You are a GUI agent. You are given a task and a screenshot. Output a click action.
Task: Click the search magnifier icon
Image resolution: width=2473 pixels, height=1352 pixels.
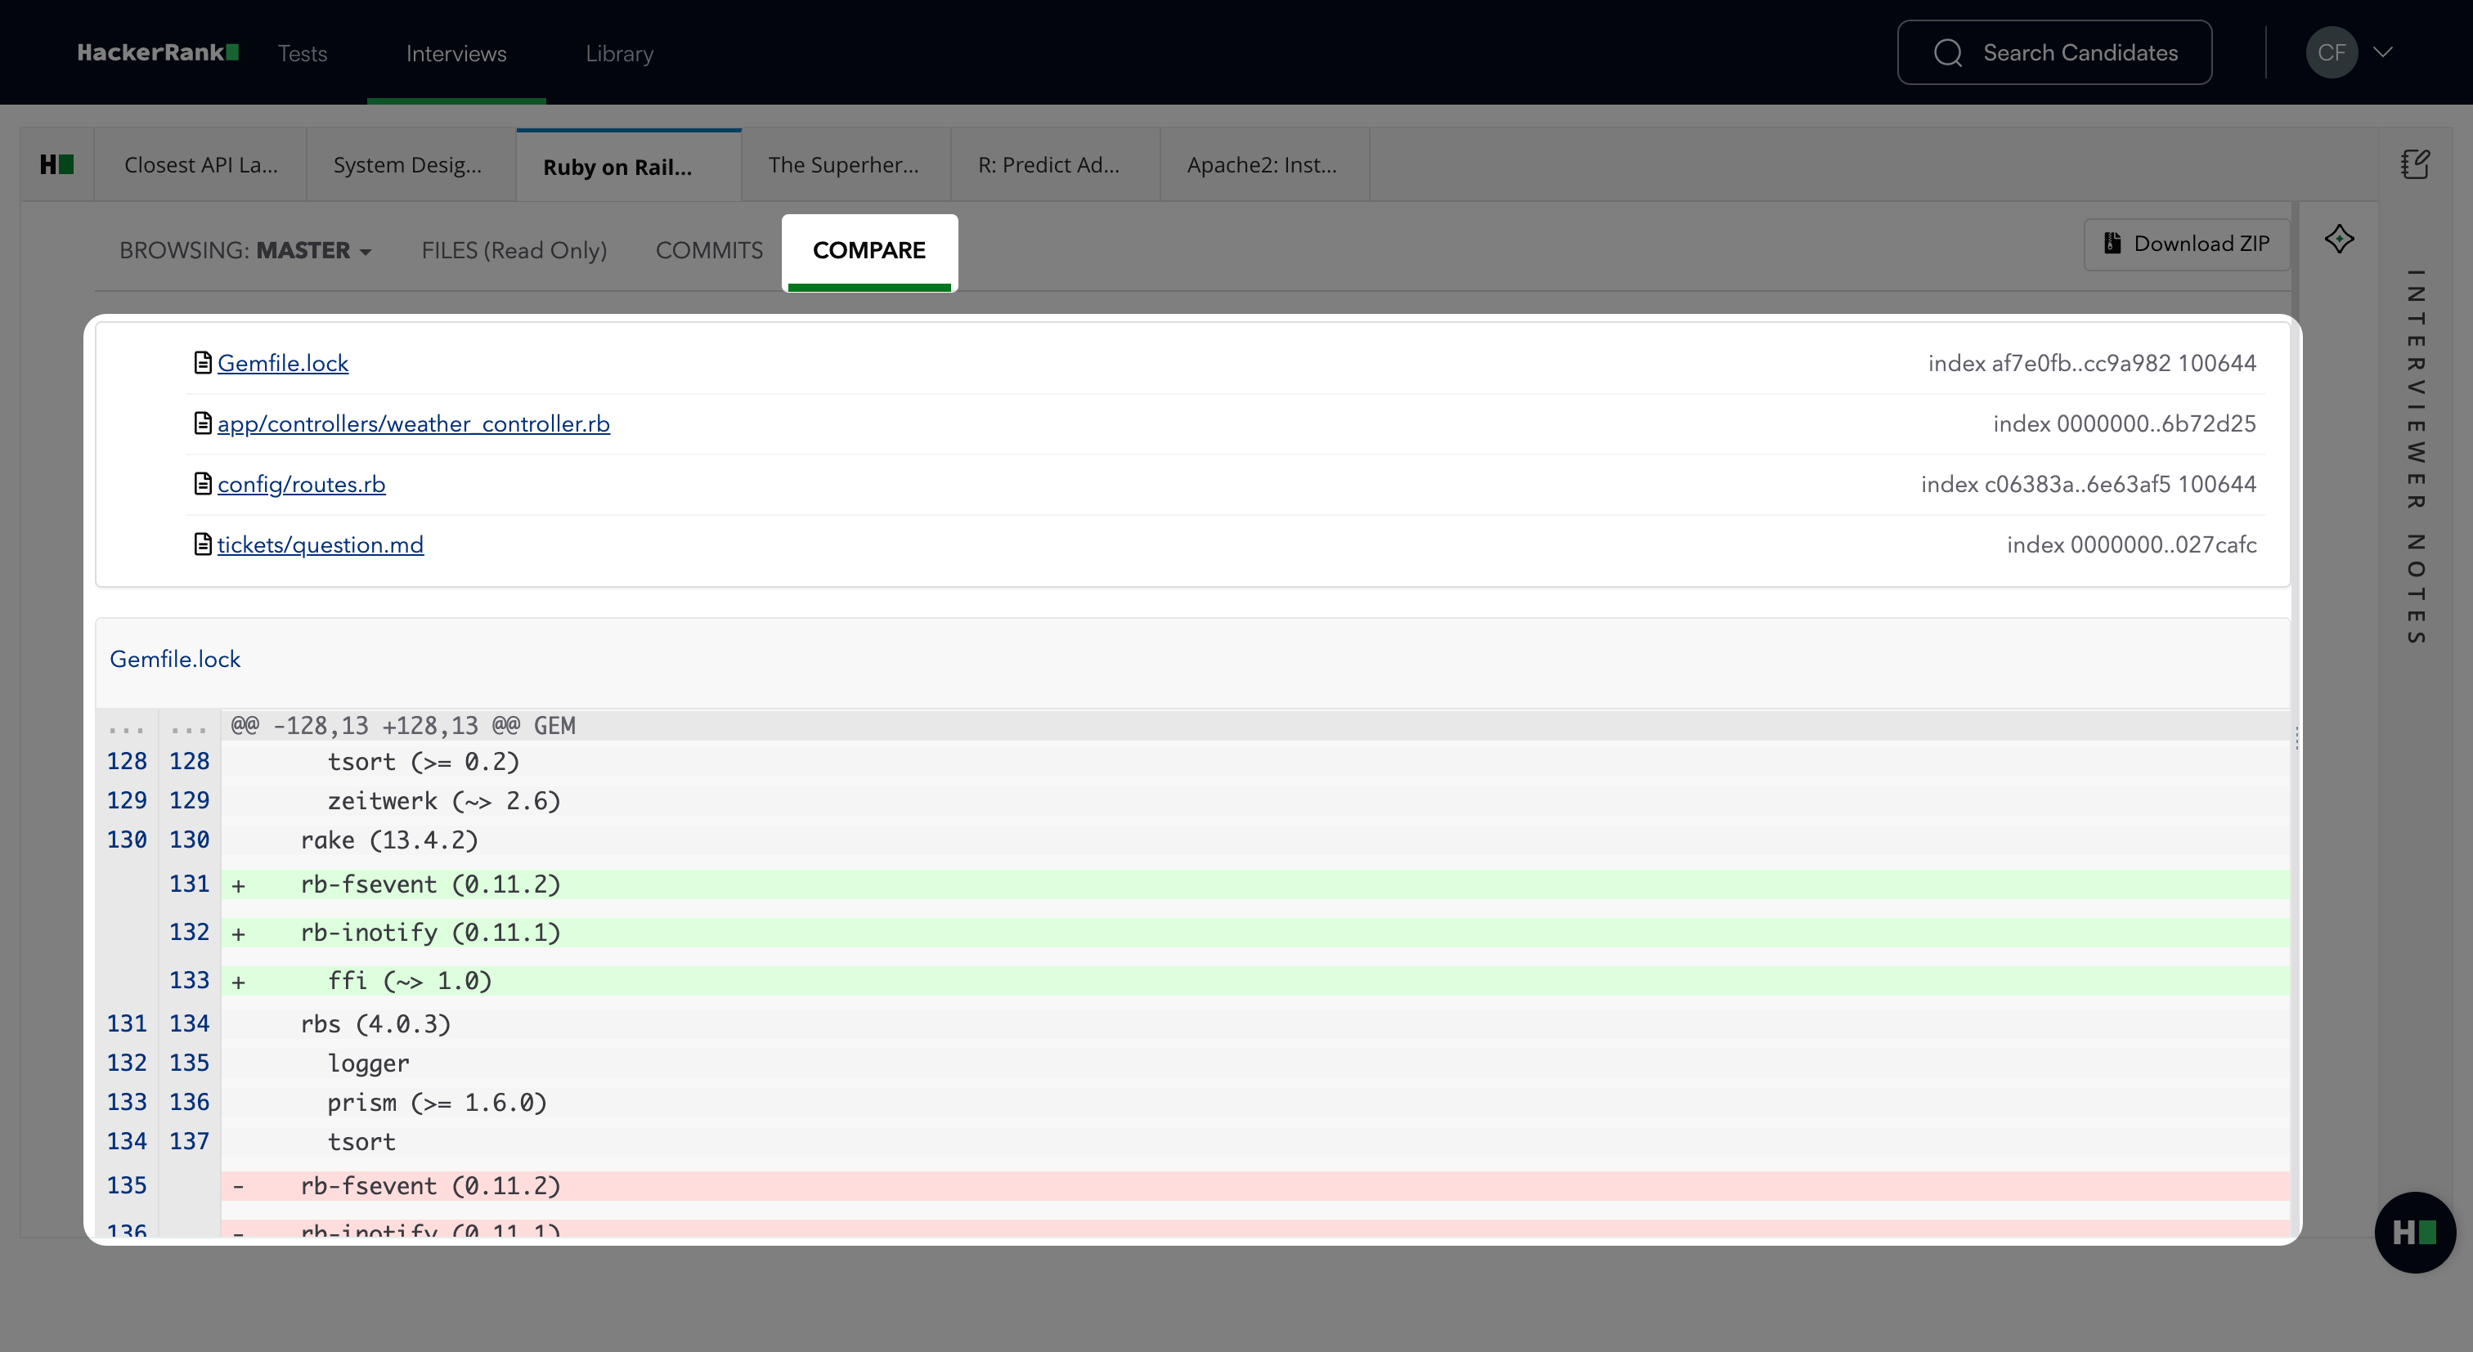(1948, 53)
